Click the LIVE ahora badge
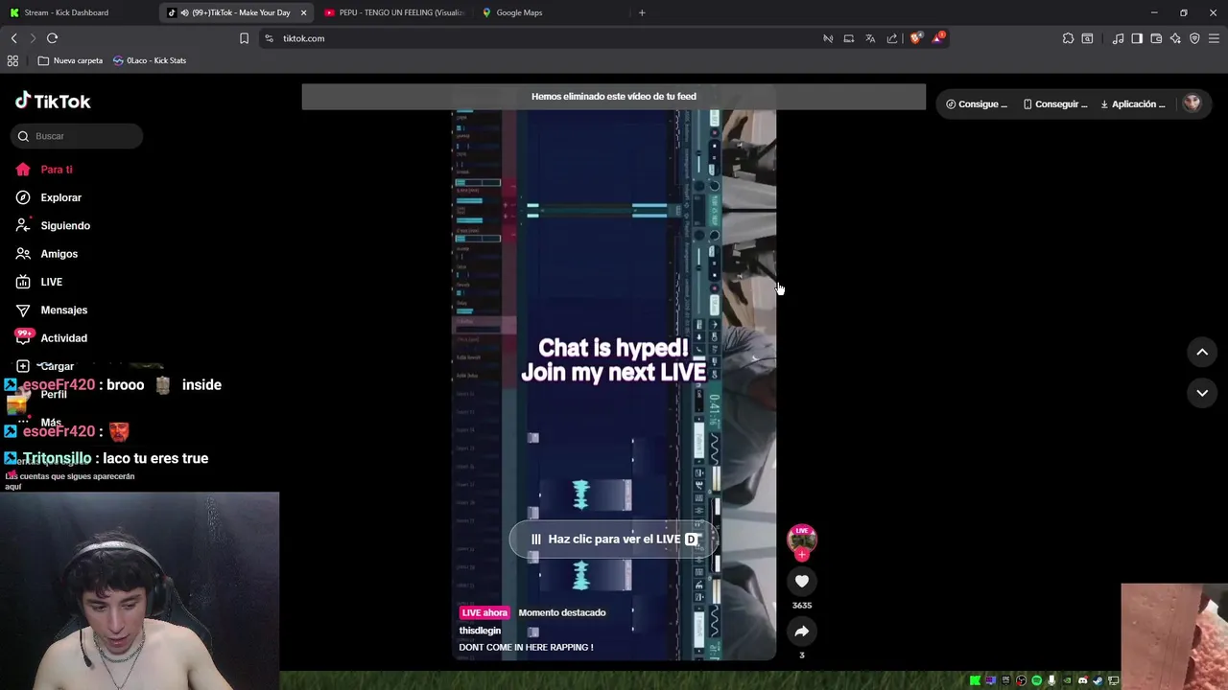The height and width of the screenshot is (690, 1228). (484, 612)
